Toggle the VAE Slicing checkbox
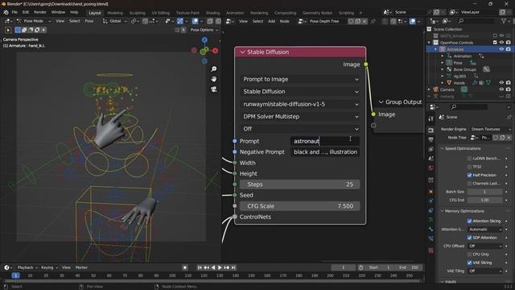Viewport: 515px width, 290px height. click(x=469, y=263)
